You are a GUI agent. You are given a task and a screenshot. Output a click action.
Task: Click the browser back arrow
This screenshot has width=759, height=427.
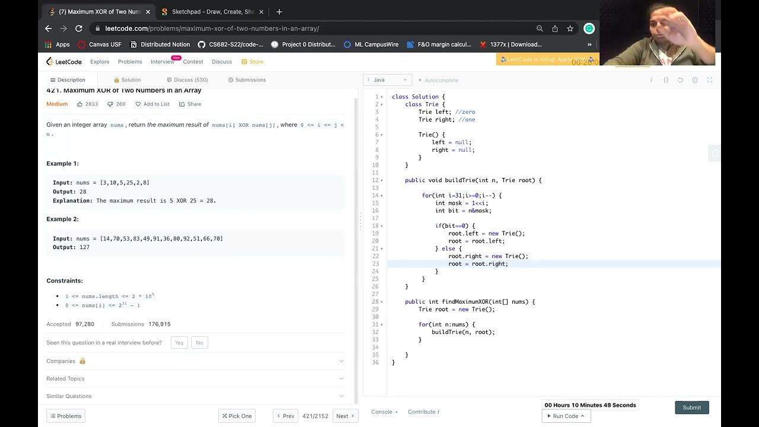click(49, 28)
